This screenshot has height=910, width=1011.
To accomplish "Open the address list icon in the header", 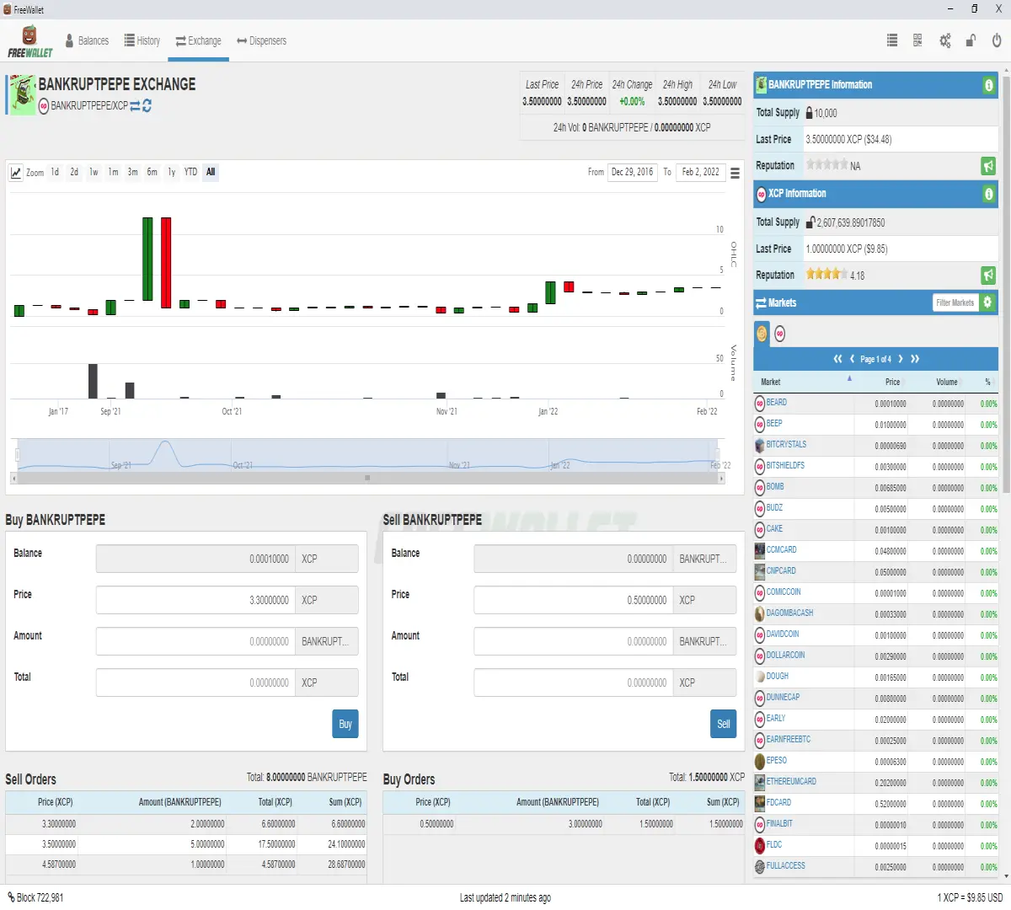I will pyautogui.click(x=892, y=40).
